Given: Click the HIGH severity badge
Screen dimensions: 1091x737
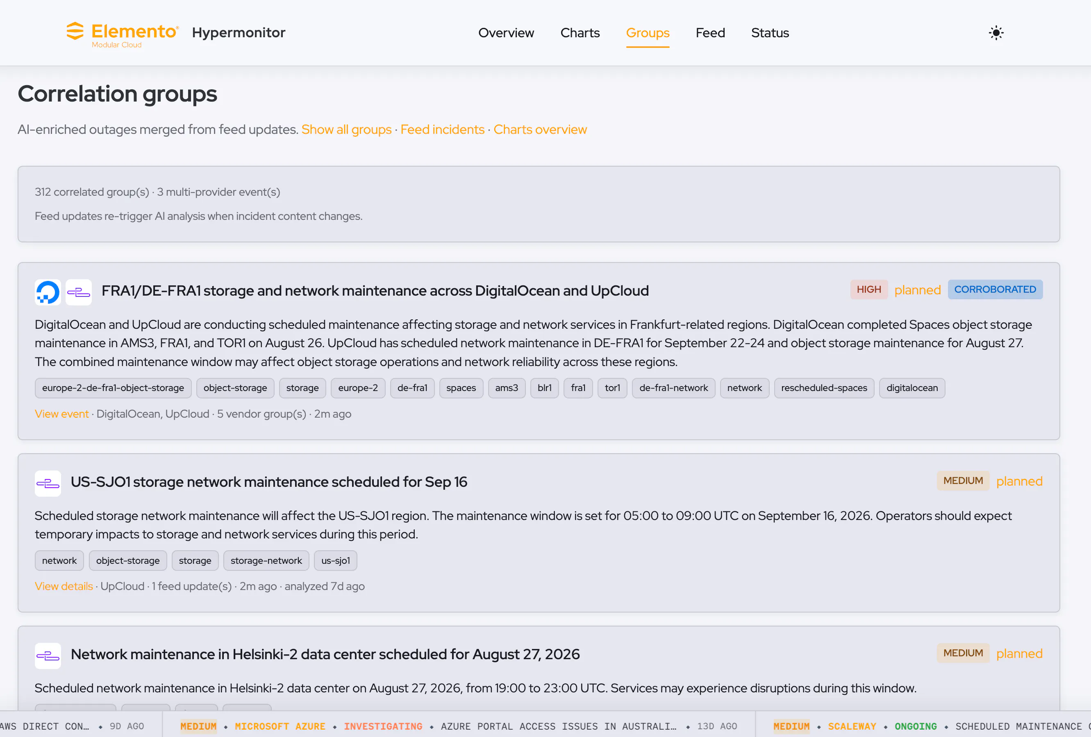Looking at the screenshot, I should (868, 289).
